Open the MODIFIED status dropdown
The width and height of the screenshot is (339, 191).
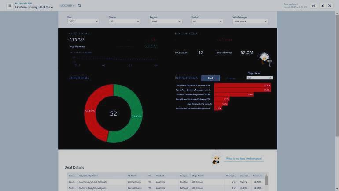(67, 6)
